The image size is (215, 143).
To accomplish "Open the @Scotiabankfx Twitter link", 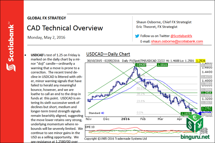I will [x=181, y=36].
